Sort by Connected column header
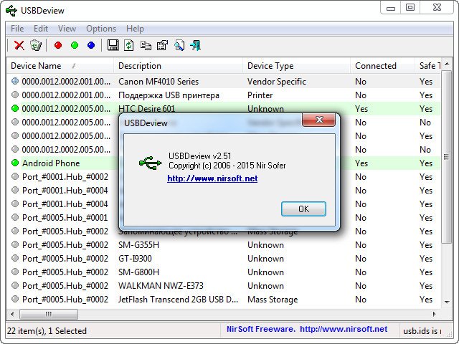 [383, 66]
